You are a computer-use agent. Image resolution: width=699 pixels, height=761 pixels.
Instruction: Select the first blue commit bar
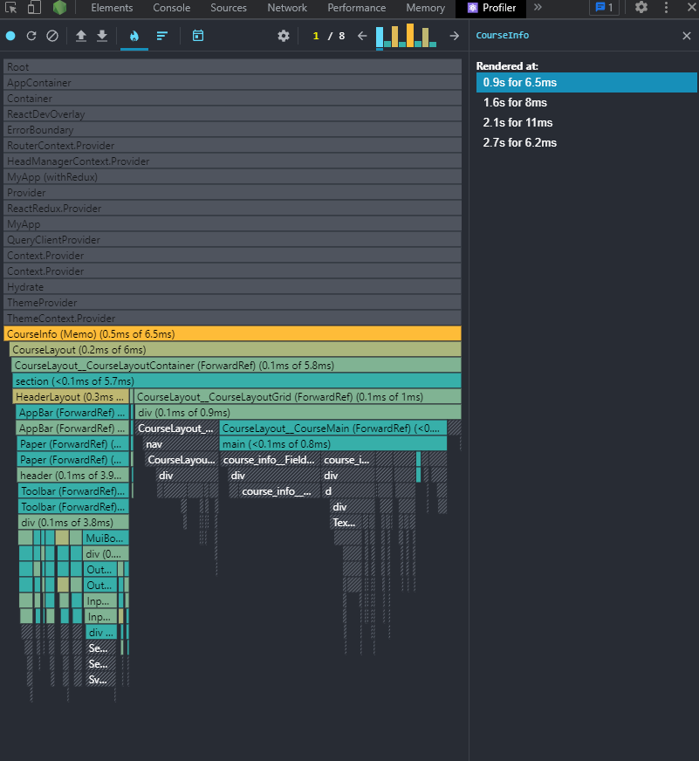(380, 38)
